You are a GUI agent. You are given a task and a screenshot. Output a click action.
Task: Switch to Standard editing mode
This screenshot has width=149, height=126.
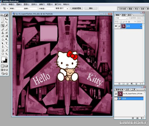coord(3,66)
